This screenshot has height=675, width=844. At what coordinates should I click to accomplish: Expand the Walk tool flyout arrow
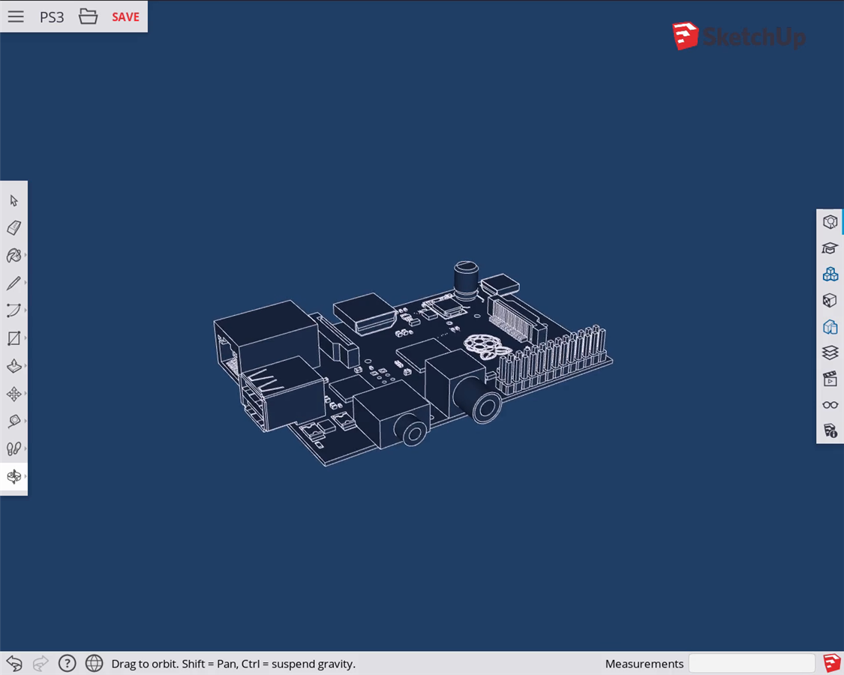26,448
